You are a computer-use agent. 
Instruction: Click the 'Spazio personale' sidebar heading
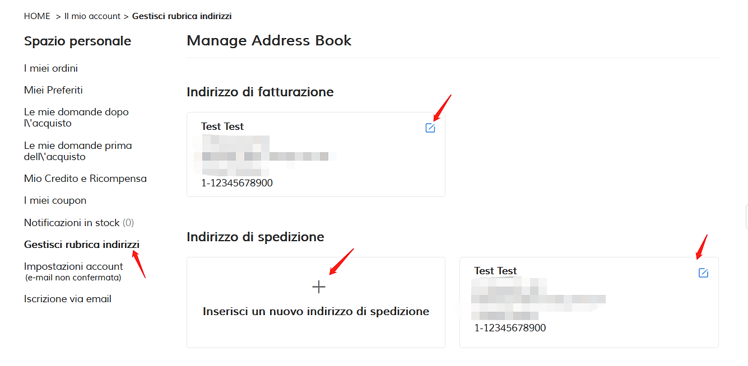click(x=77, y=41)
